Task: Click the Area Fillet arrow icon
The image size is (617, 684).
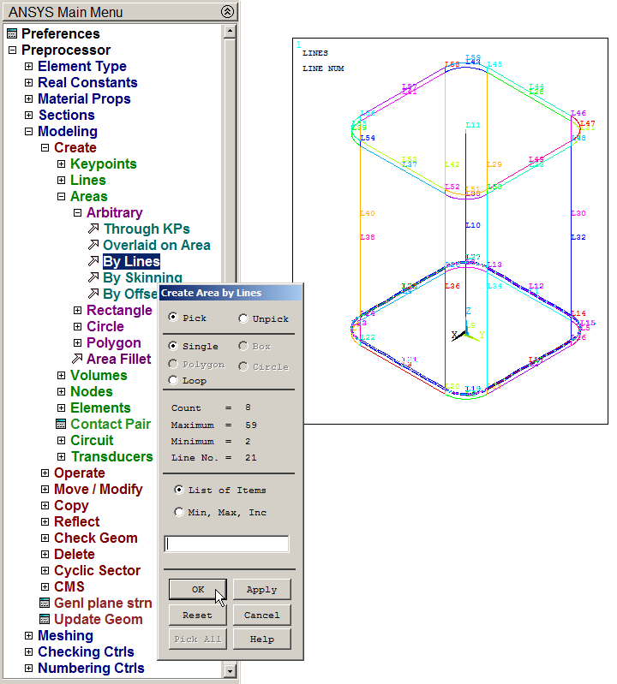Action: 77,359
